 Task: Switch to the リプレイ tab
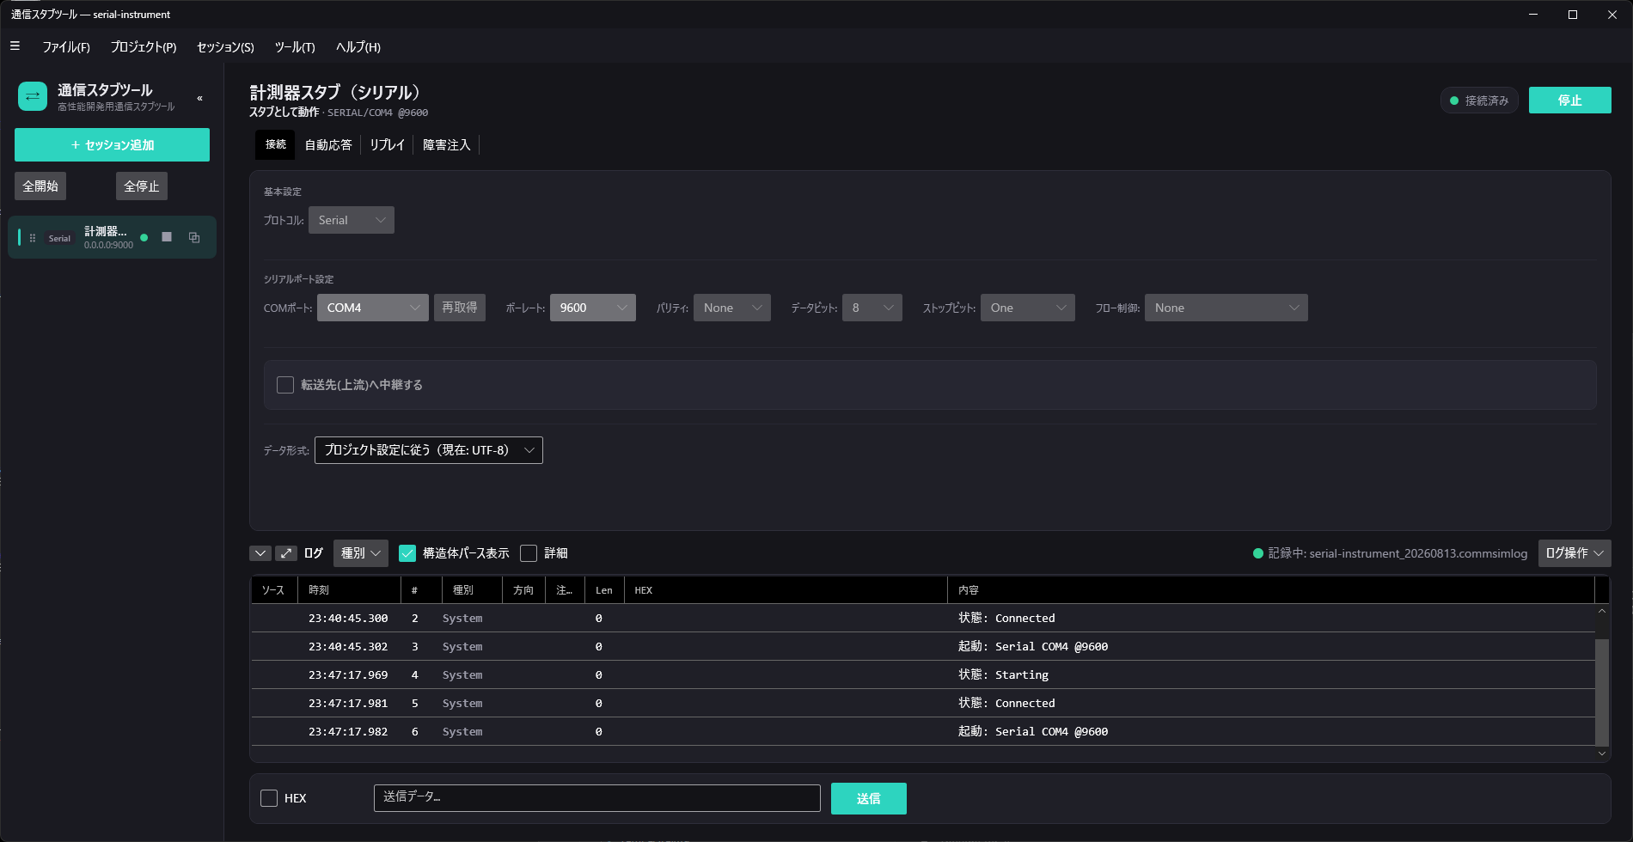387,144
